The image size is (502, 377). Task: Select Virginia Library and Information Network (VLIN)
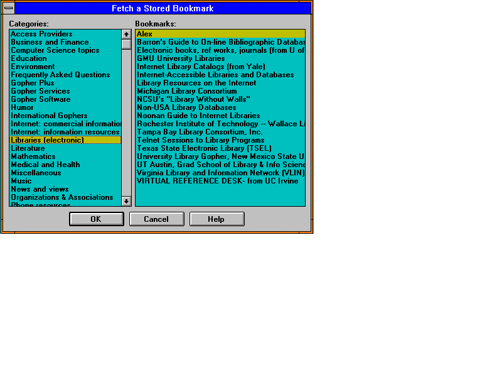pyautogui.click(x=220, y=173)
